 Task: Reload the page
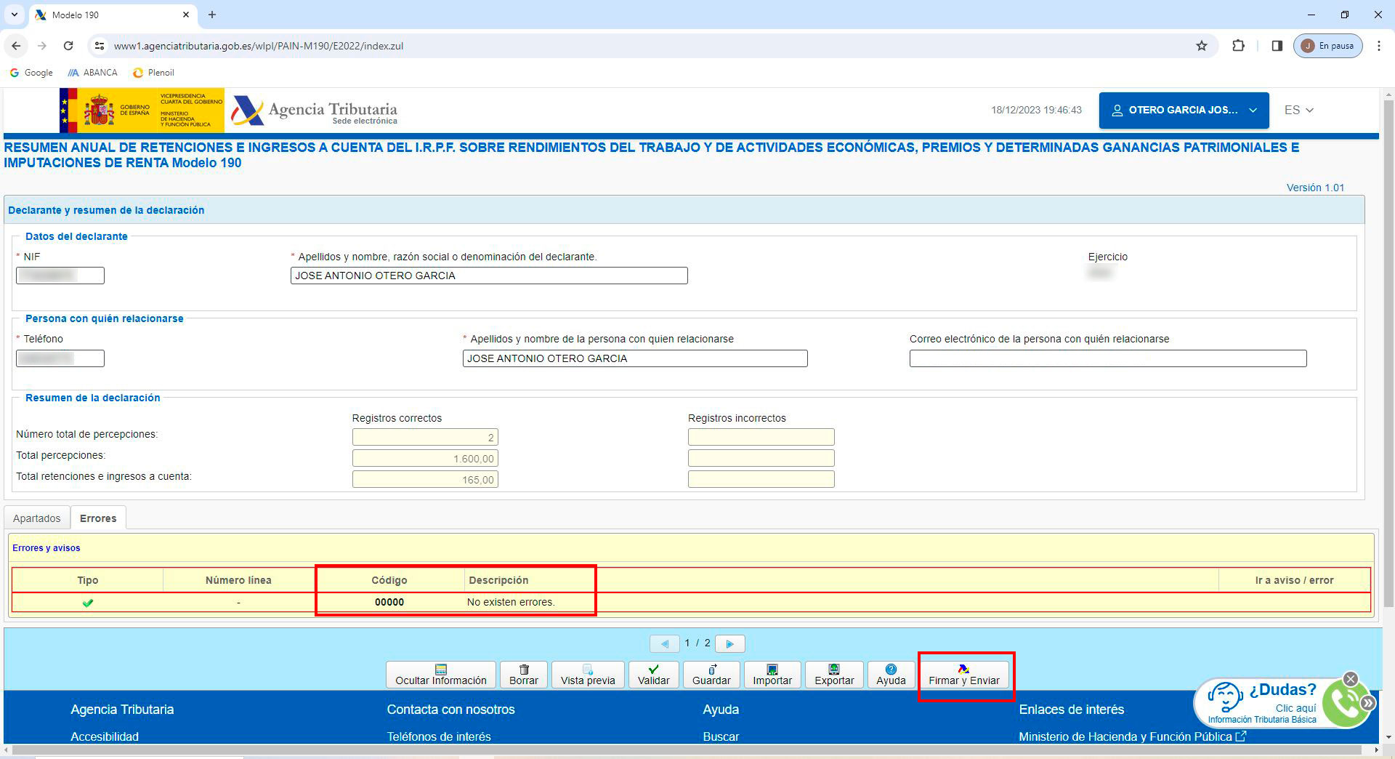pos(68,46)
